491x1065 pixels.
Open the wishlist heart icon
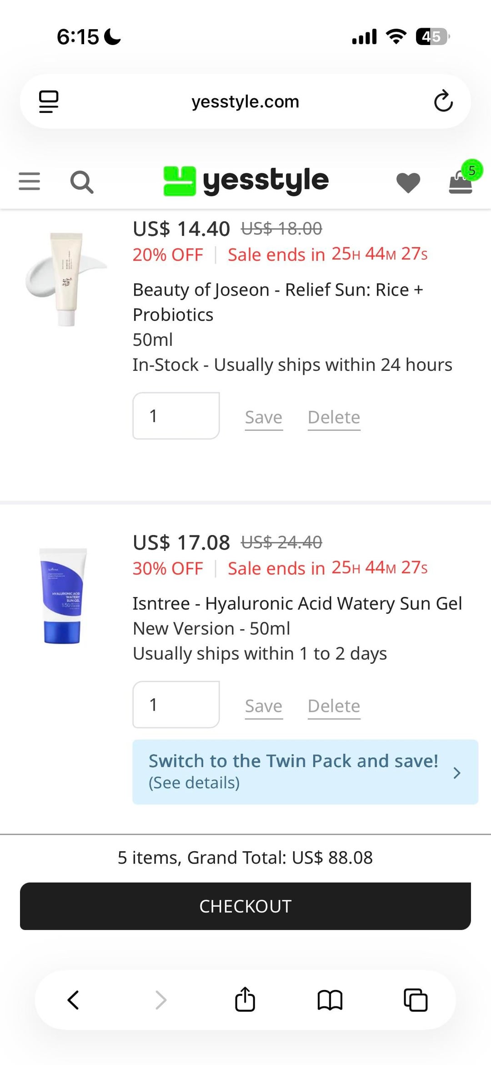(x=408, y=183)
